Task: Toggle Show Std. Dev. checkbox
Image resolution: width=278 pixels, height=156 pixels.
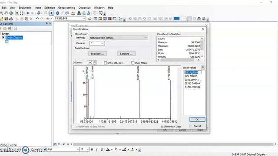Action: tap(106, 63)
